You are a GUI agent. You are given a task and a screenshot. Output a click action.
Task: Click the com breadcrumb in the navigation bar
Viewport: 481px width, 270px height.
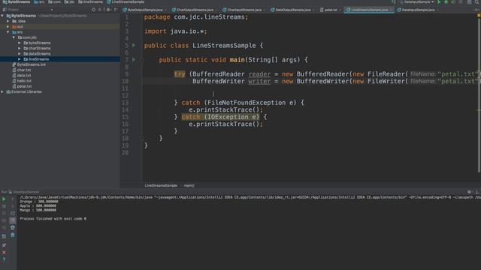pyautogui.click(x=55, y=2)
